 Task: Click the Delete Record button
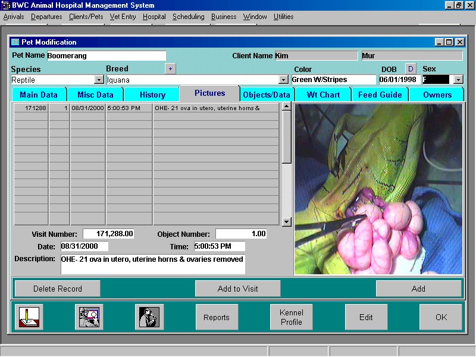click(x=57, y=288)
